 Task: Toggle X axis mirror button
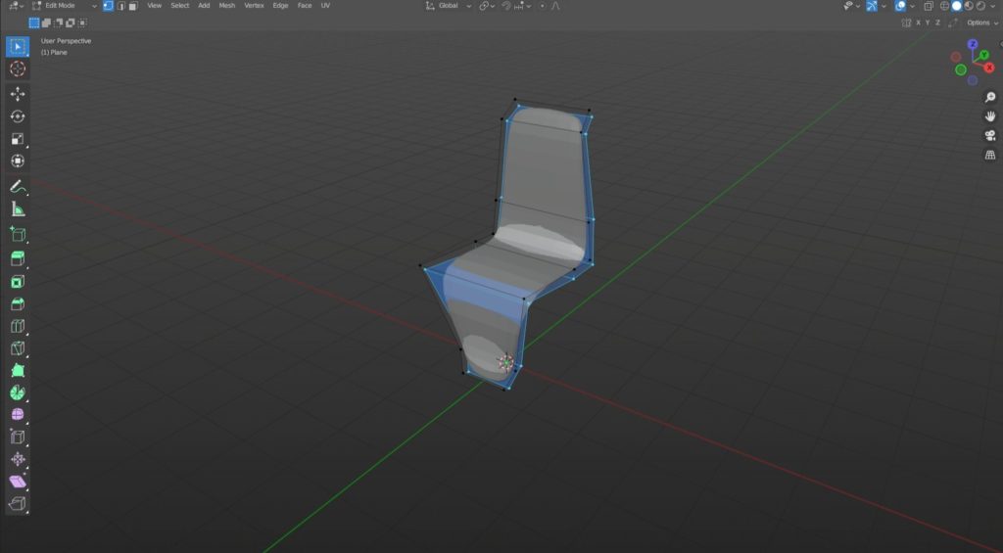click(x=918, y=23)
